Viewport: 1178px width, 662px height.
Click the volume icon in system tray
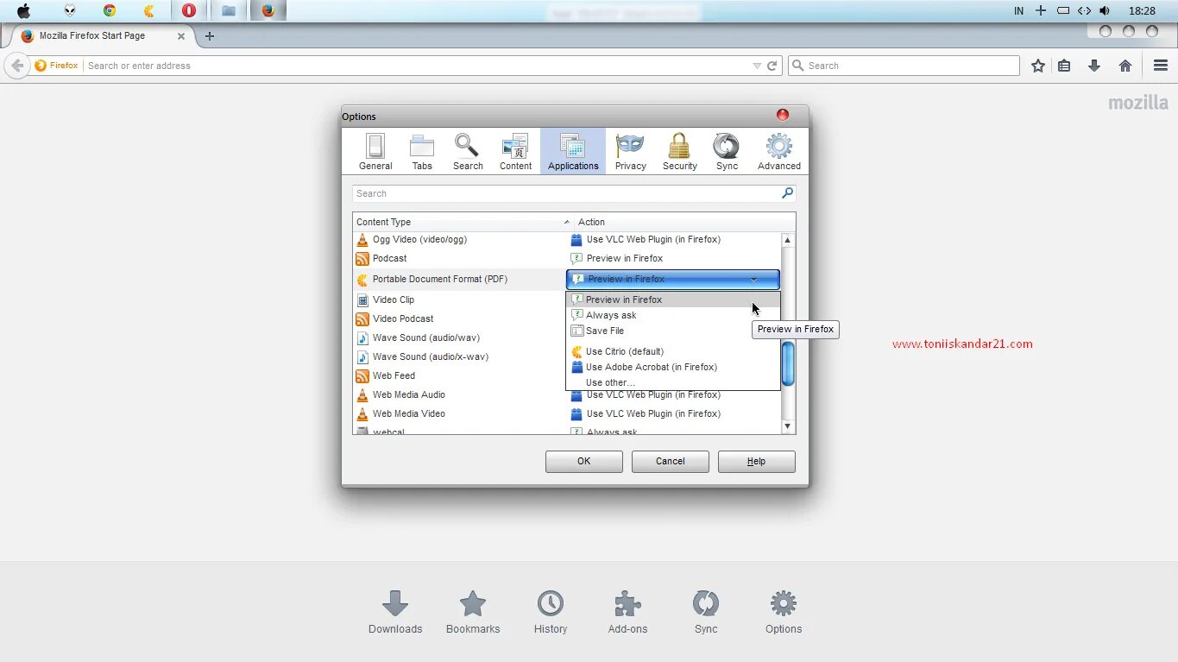click(1105, 10)
